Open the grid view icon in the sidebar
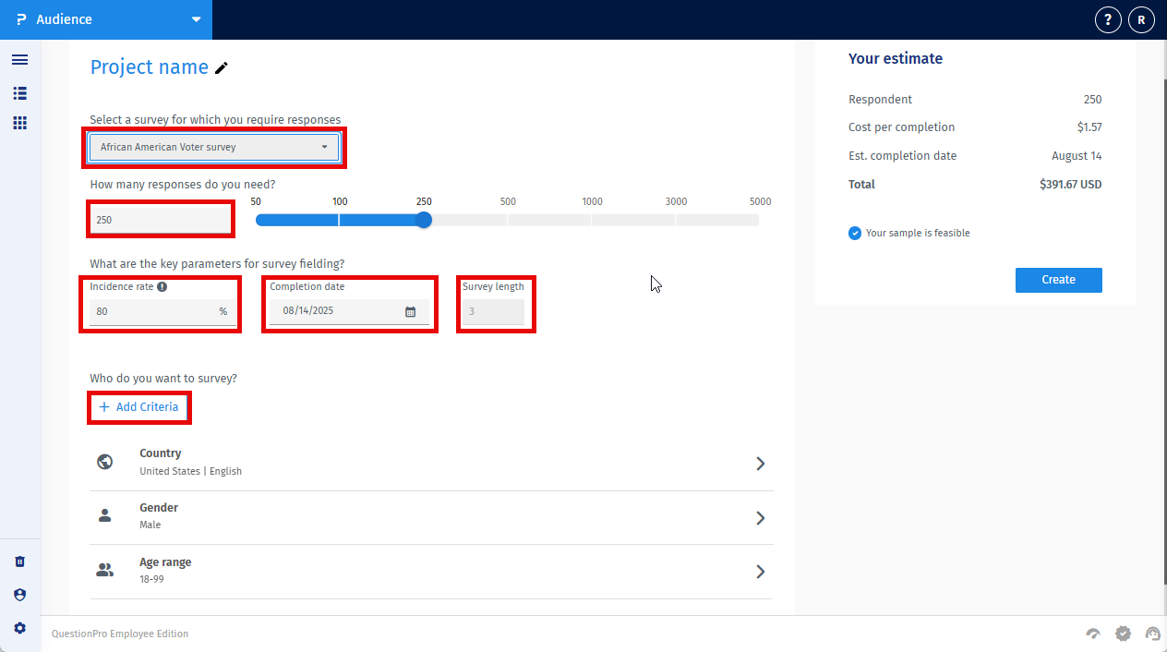 pos(19,123)
